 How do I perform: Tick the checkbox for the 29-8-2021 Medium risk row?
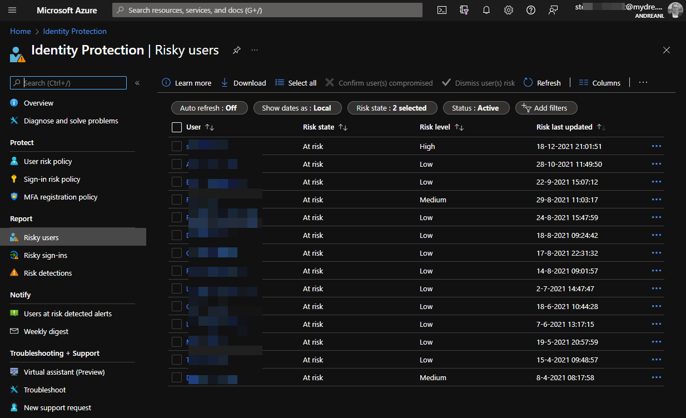pos(177,200)
